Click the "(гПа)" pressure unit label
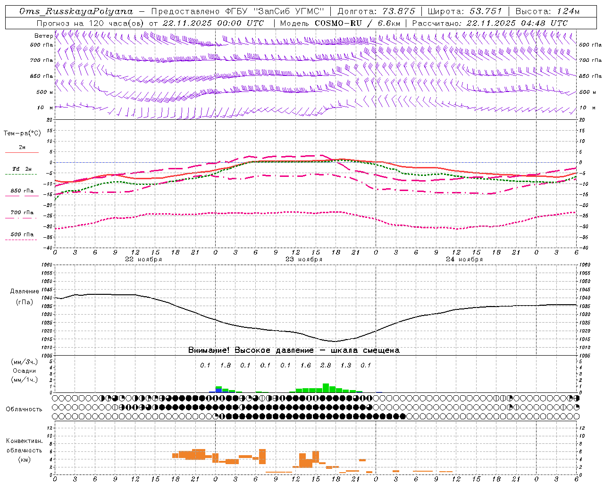Viewport: 604px width, 483px height. coord(25,302)
